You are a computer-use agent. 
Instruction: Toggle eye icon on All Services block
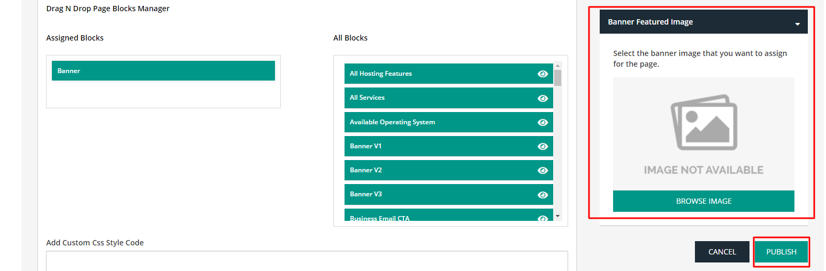click(x=542, y=98)
